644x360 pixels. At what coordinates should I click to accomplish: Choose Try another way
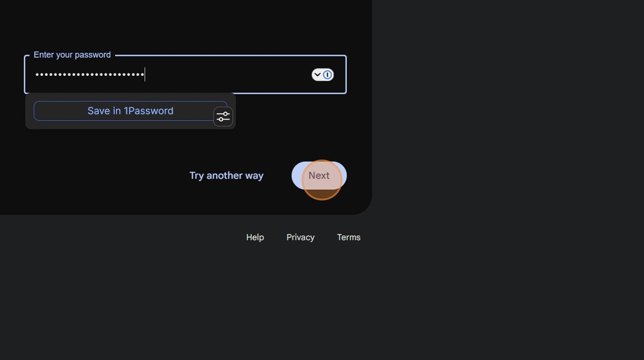(x=227, y=175)
